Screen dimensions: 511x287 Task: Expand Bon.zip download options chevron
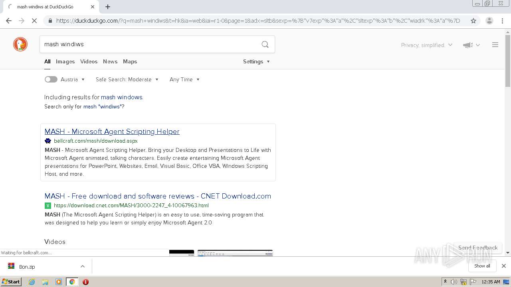point(83,266)
